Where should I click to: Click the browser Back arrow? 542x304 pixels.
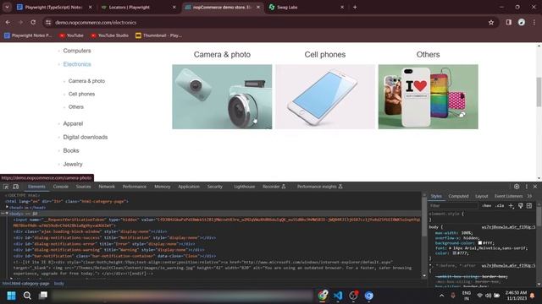8,23
